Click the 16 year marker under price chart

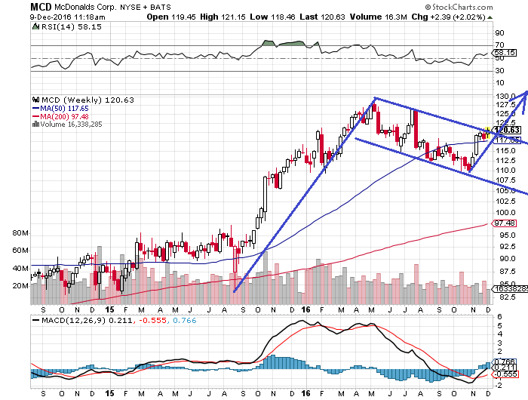[305, 309]
